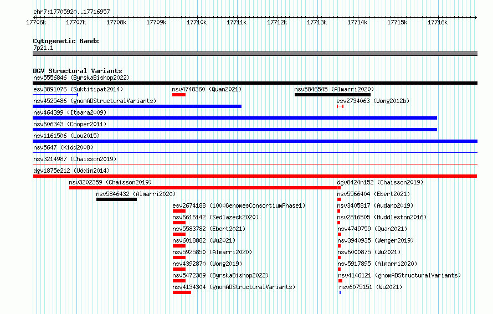Image resolution: width=493 pixels, height=314 pixels.
Task: Open nsv4134304 (gnomADStructuralVariants) variant label
Action: pos(234,287)
